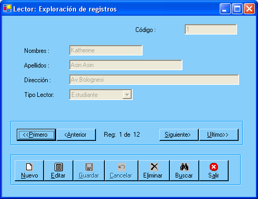258x199 pixels.
Task: Close the Lector window with red X
Action: [x=249, y=8]
